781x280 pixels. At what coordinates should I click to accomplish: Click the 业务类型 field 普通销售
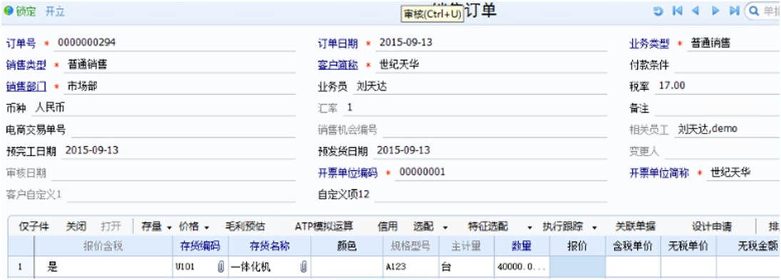pos(734,44)
